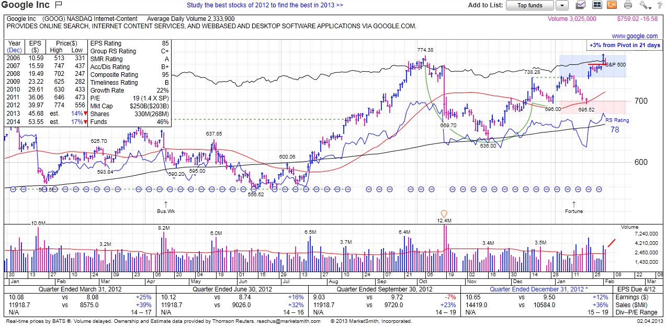Toggle the orange pattern recognition icon

coord(612,5)
